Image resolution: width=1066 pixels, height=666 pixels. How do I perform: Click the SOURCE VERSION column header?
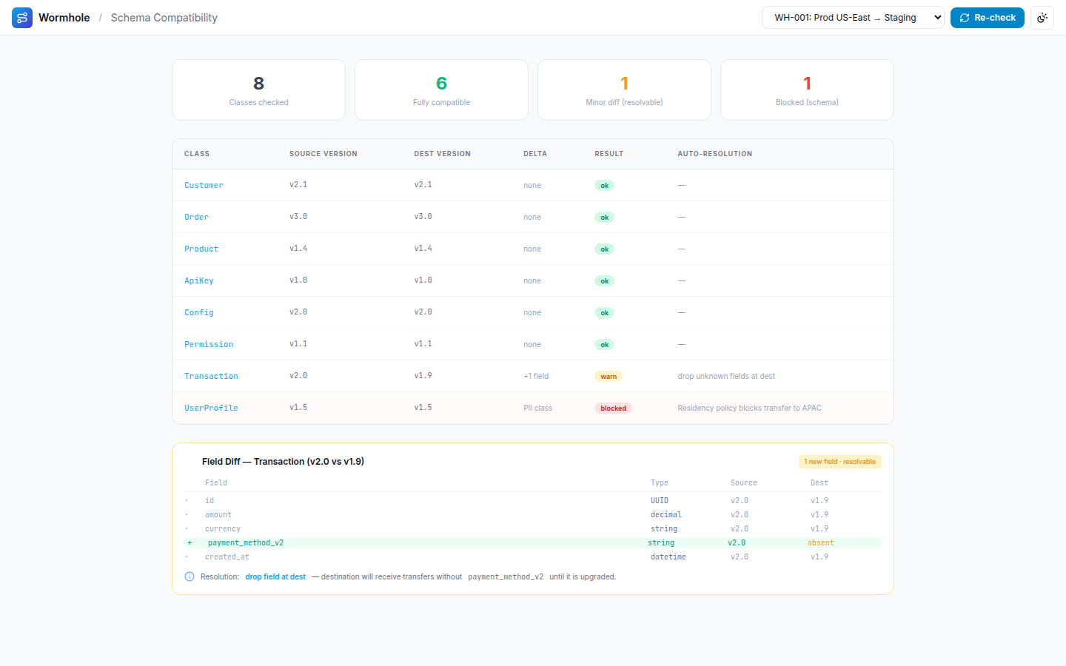324,154
